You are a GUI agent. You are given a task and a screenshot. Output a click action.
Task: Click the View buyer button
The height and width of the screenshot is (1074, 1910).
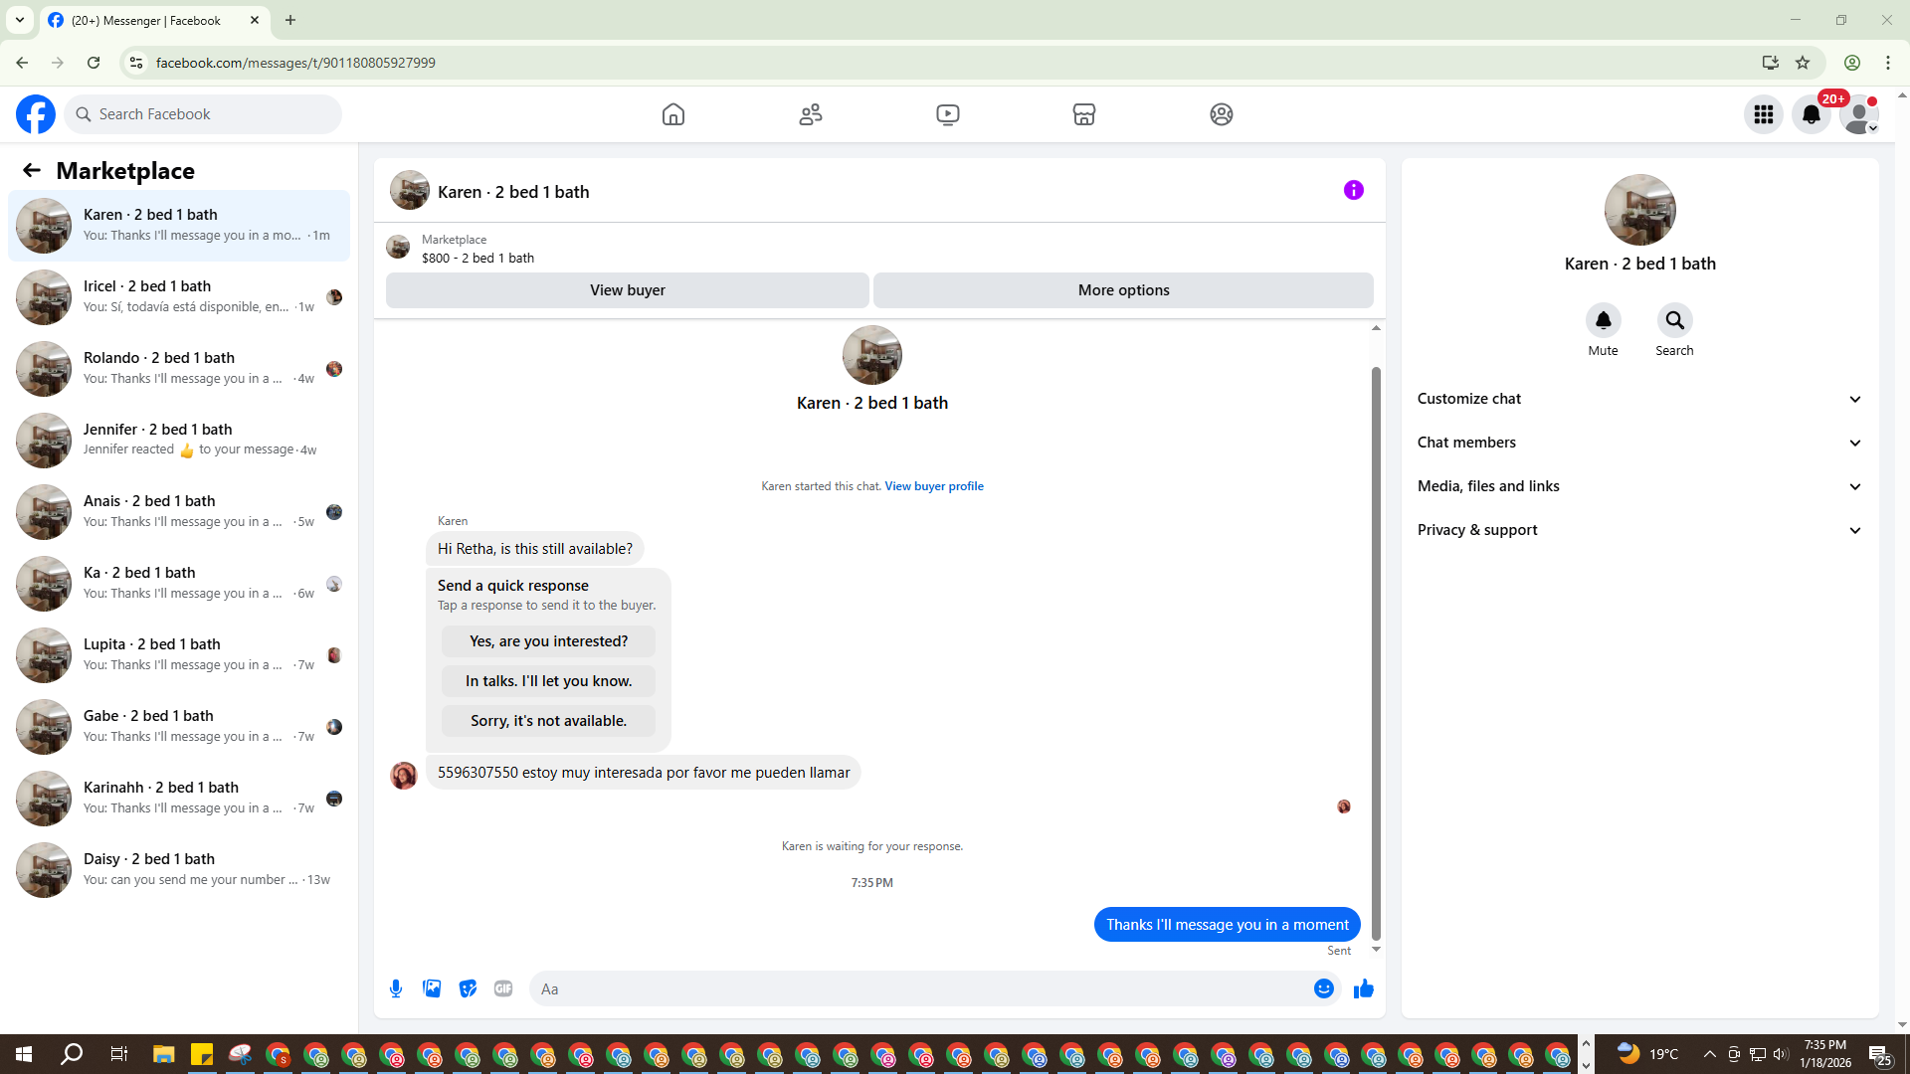coord(627,290)
